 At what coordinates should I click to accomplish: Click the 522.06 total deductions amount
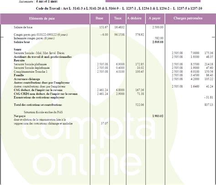tap(139, 105)
